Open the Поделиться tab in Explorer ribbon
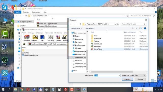Viewport: 163px width, 92px height. [x=36, y=12]
